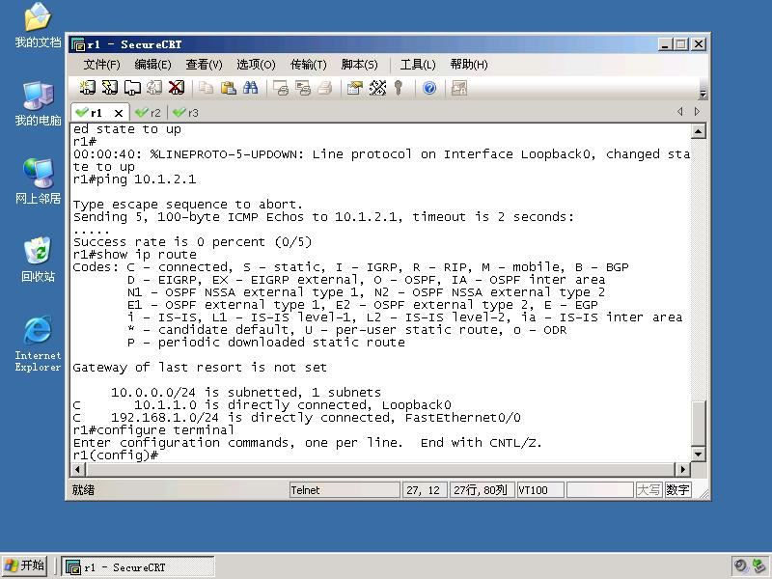Click the VT100 status bar field

(540, 490)
